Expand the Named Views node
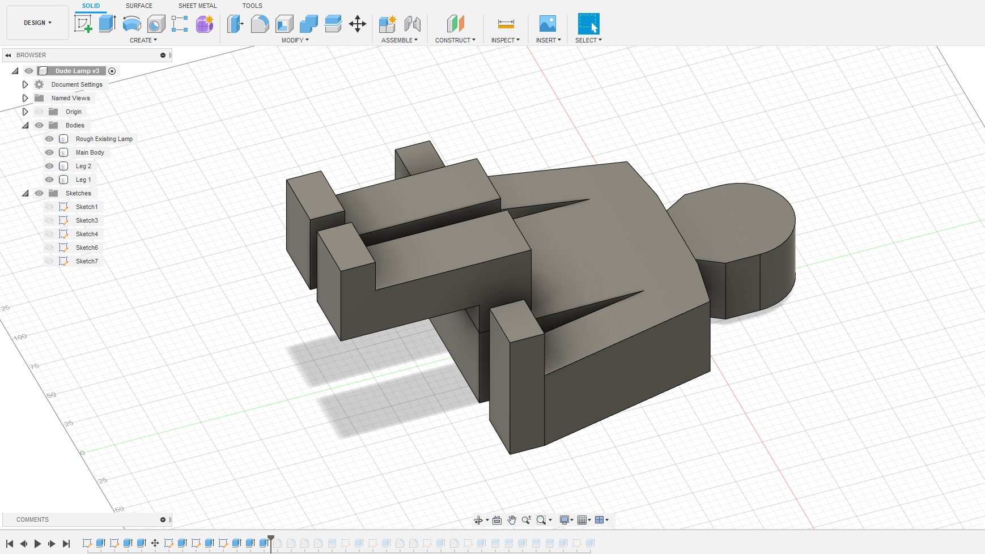985x554 pixels. point(25,98)
